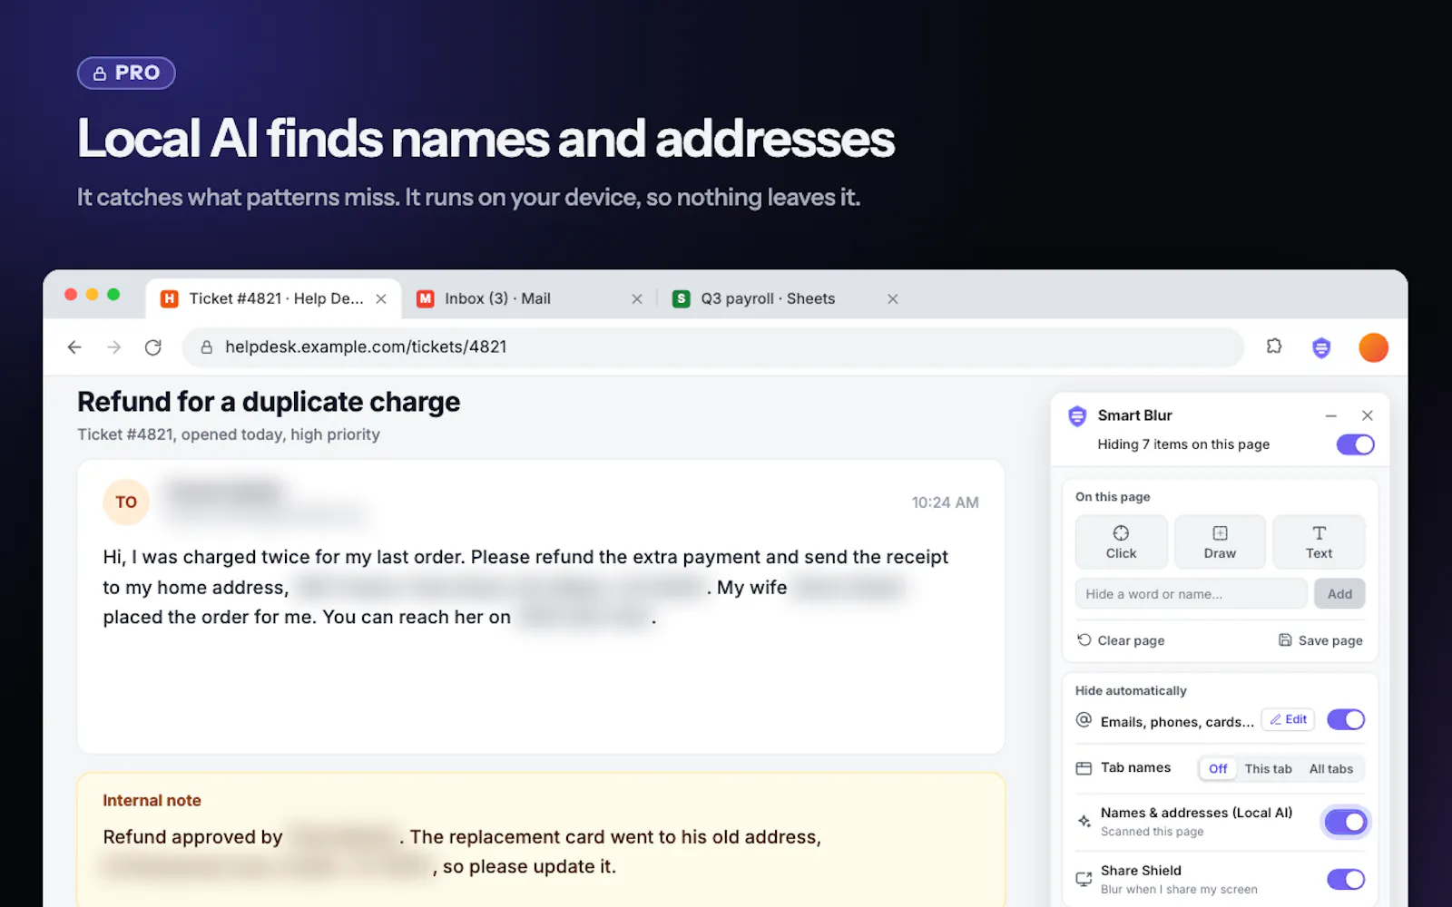Open the extensions puzzle icon
Screen dimensions: 1452x907
tap(1274, 346)
